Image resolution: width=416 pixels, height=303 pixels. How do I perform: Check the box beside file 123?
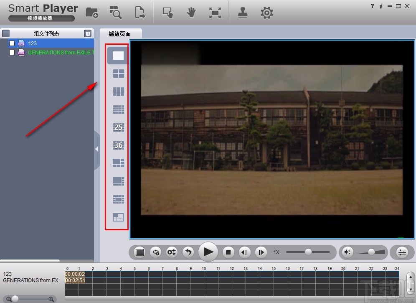(12, 43)
